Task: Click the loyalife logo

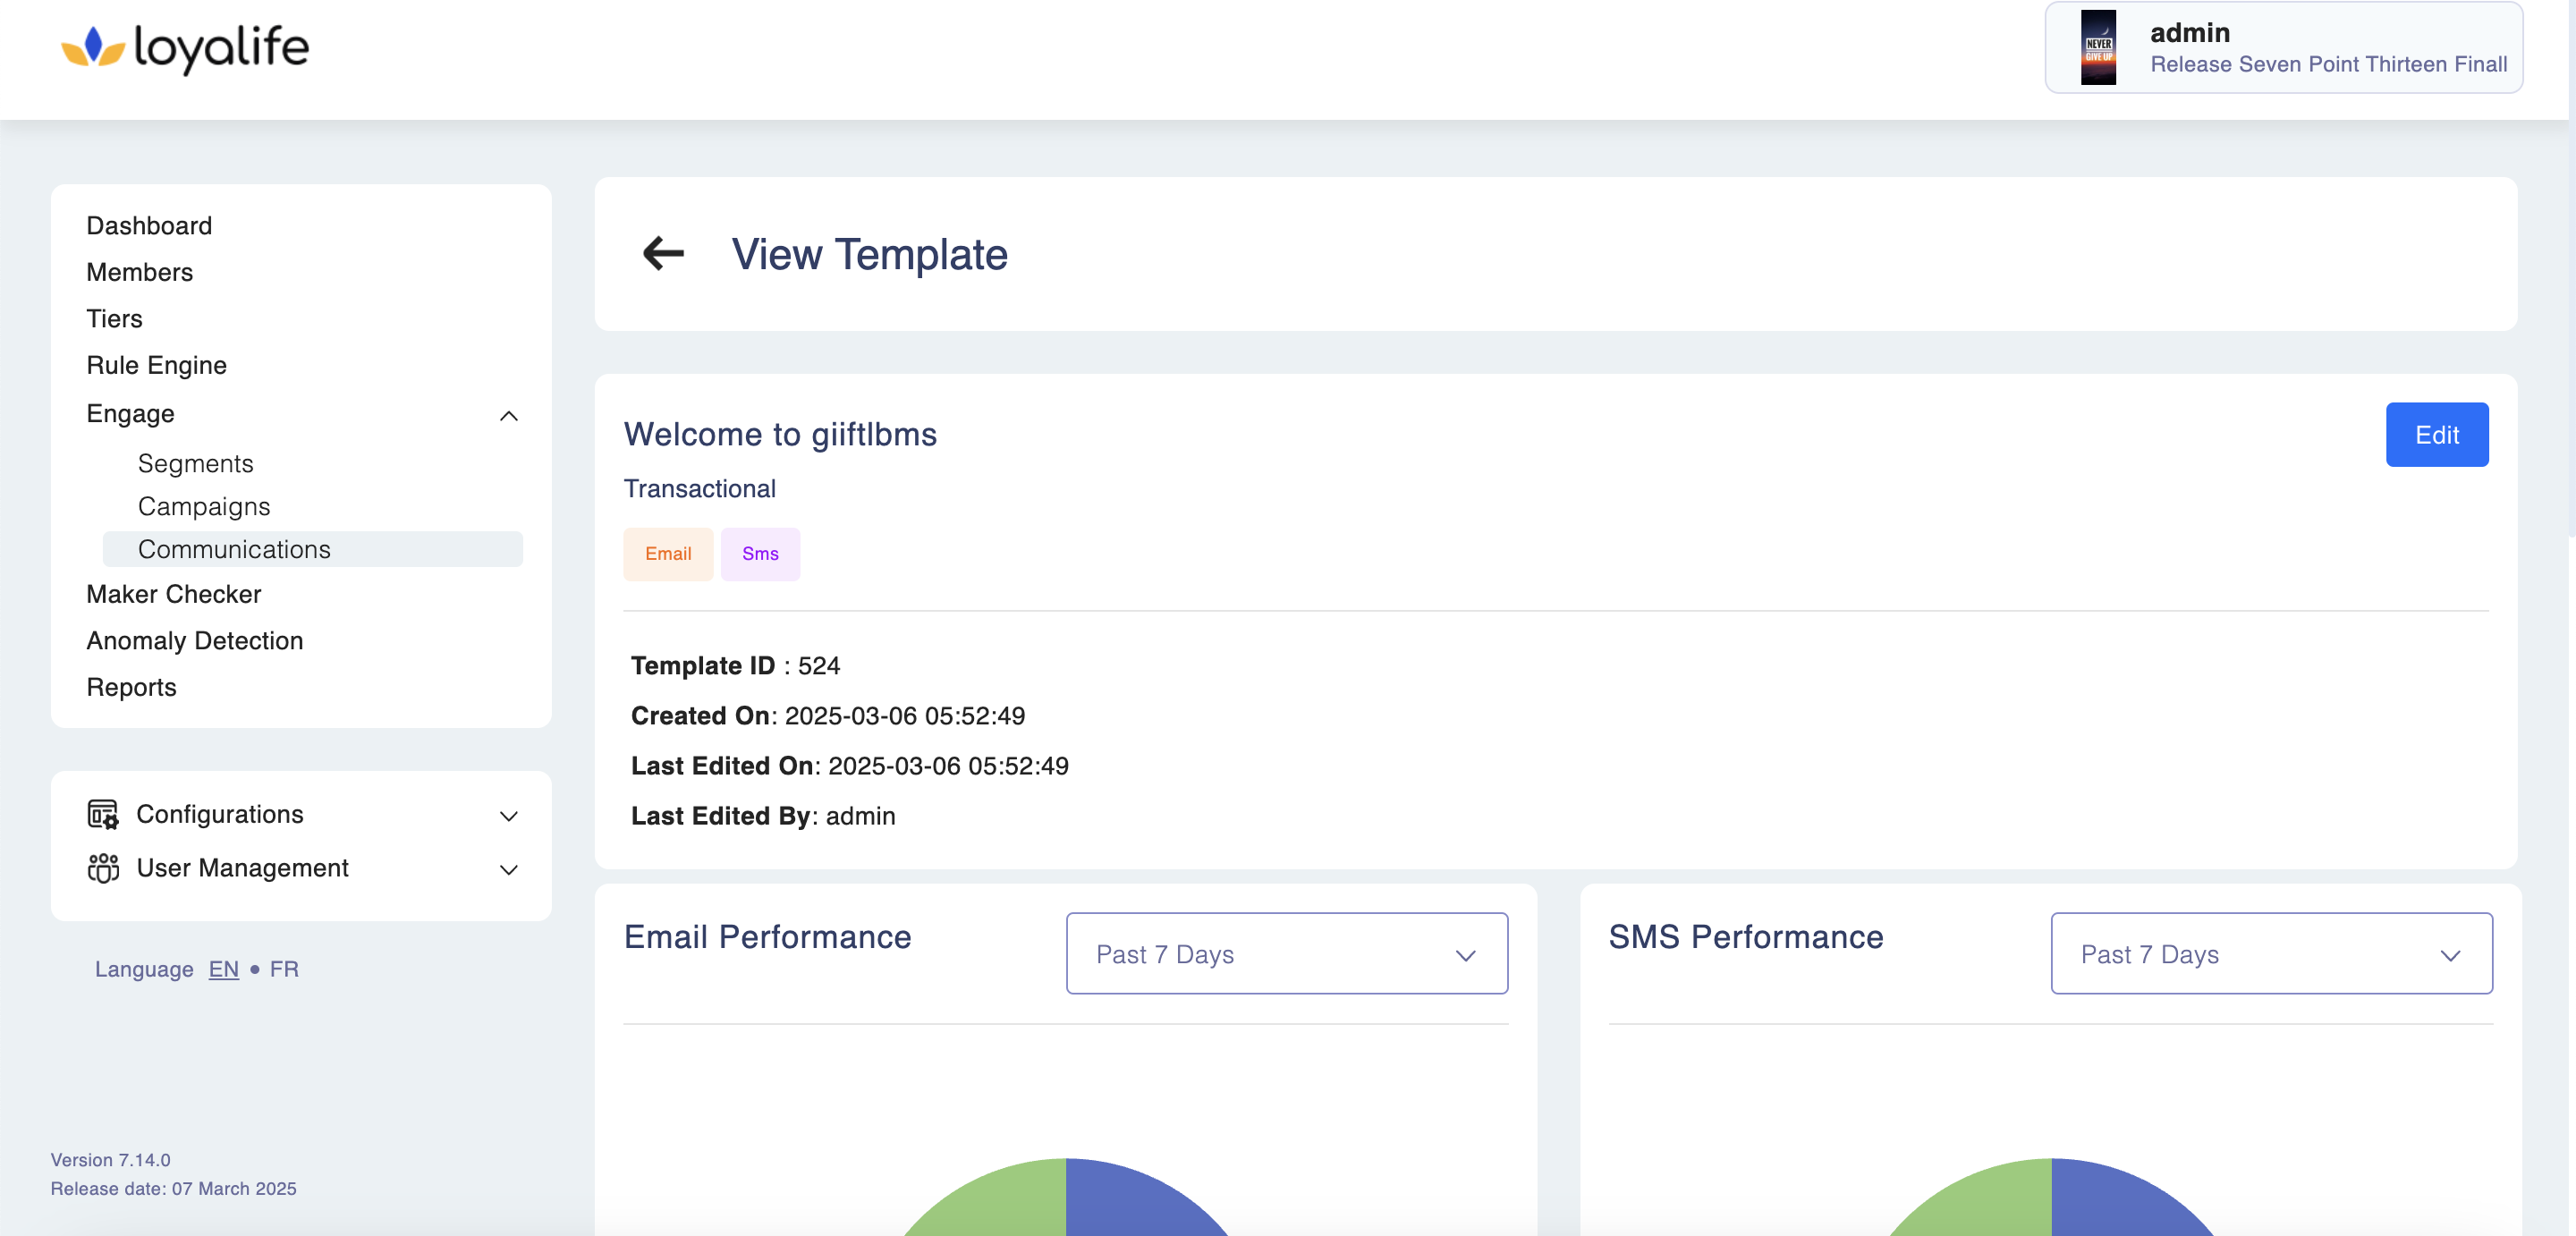Action: click(x=186, y=47)
